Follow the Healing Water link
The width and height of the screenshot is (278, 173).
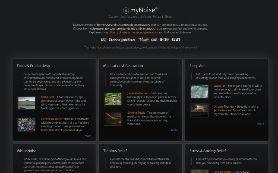pos(223,172)
